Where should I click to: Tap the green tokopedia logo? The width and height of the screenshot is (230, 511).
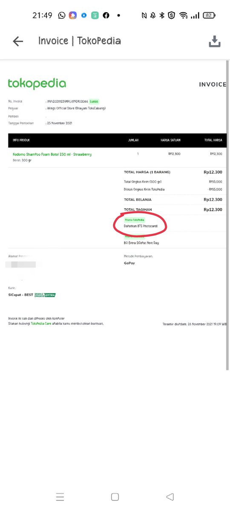pos(37,83)
